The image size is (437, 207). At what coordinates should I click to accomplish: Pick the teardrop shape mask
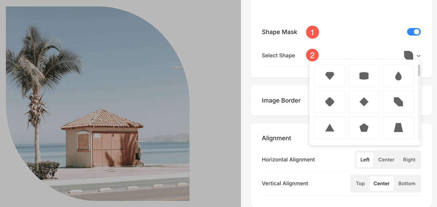(x=398, y=76)
